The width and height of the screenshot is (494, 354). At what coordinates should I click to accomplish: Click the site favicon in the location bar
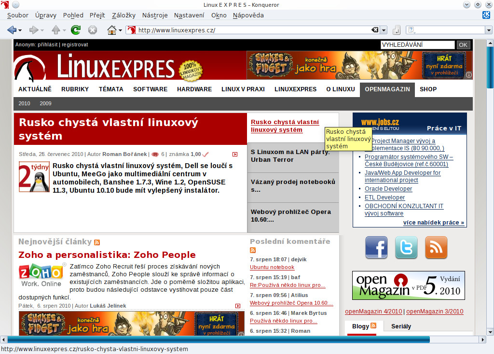[131, 30]
